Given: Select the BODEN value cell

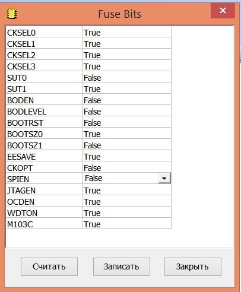Looking at the screenshot, I should coord(126,100).
